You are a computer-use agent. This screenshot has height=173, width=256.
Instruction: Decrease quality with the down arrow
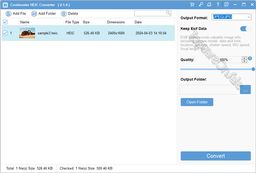coord(244,61)
